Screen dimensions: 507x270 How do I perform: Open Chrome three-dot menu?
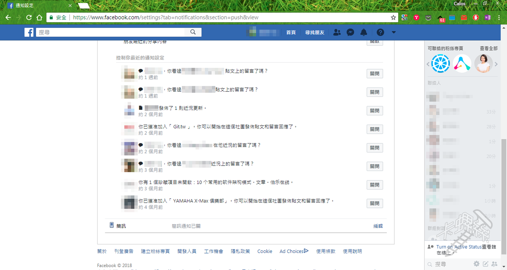pyautogui.click(x=499, y=17)
